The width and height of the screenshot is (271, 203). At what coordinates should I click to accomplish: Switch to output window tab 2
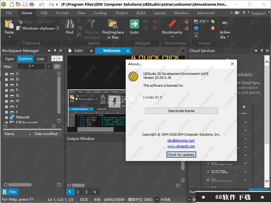click(x=78, y=192)
